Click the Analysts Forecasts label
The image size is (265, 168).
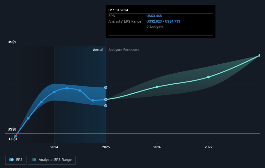coord(124,50)
